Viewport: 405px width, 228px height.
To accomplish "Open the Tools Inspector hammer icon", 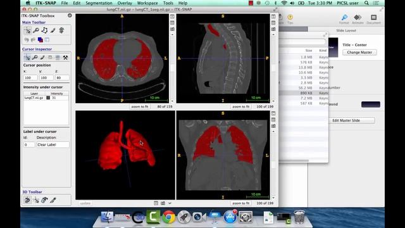I will (x=65, y=58).
